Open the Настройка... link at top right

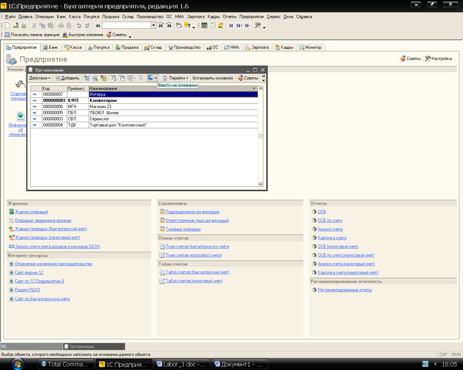tap(439, 59)
